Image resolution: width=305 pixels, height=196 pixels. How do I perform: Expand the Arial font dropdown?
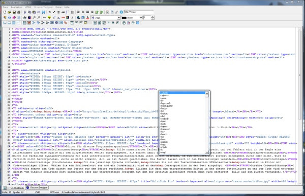[118, 18]
